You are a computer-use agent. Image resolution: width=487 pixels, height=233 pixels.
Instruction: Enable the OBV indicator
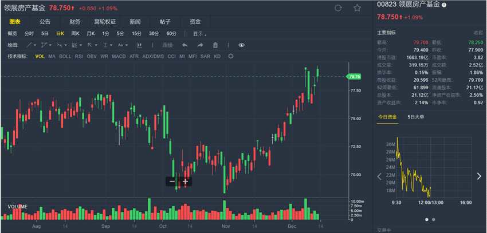[92, 57]
